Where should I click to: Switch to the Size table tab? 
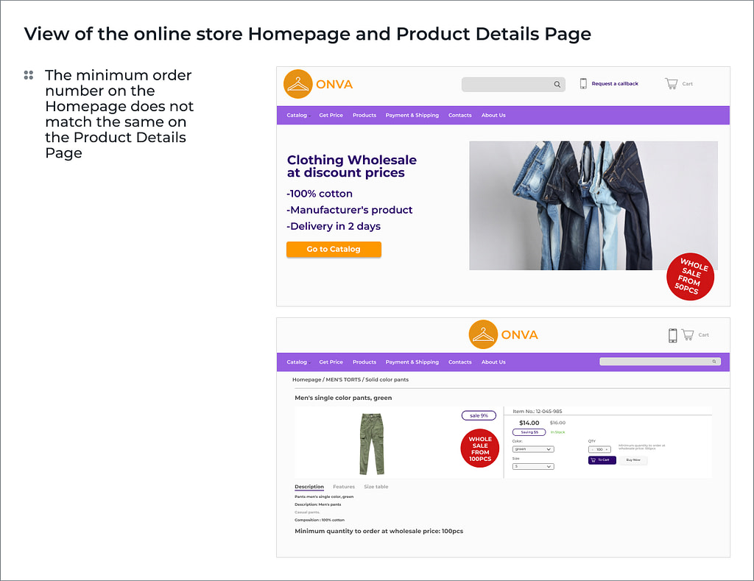(376, 487)
